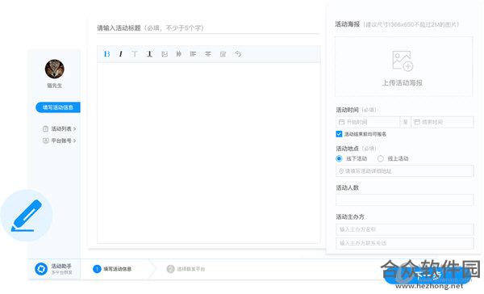Undo last edit with the curved arrow

pos(238,54)
